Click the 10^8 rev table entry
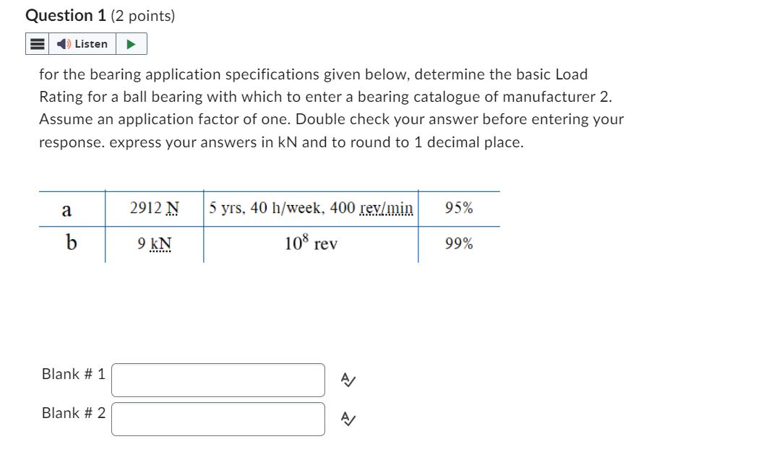The image size is (766, 465). point(311,244)
